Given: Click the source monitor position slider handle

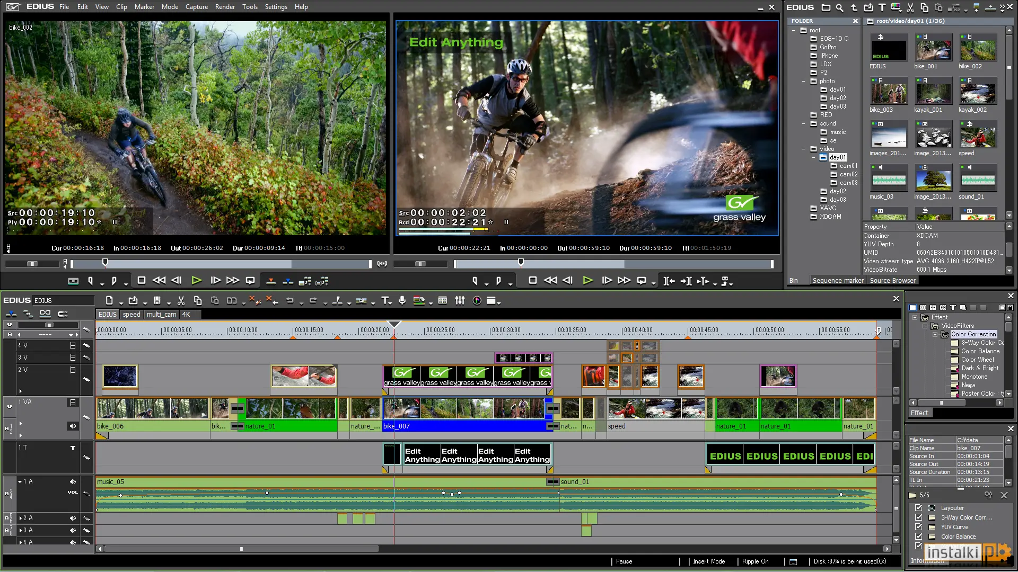Looking at the screenshot, I should (105, 262).
